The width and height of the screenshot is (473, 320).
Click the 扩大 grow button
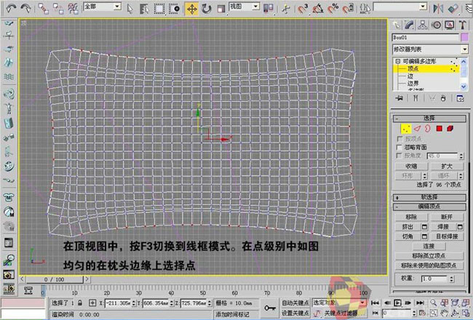447,167
